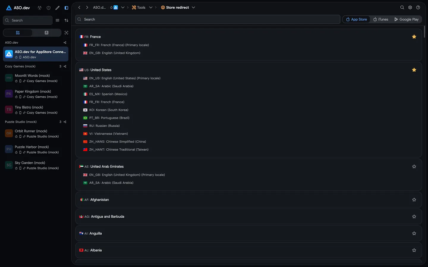Open the Tools dropdown in breadcrumb

[x=151, y=7]
